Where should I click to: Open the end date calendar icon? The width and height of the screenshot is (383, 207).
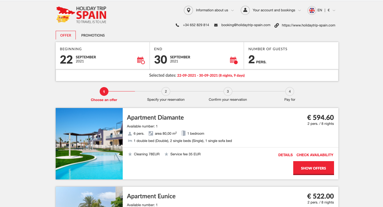[233, 60]
